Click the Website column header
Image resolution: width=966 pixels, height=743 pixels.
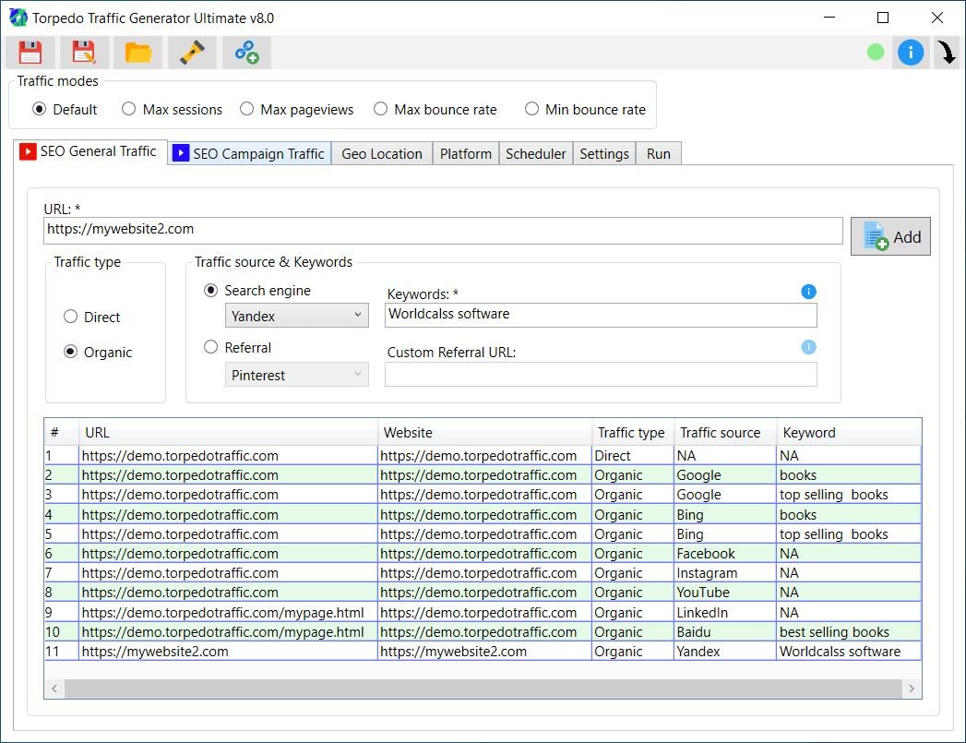[484, 433]
